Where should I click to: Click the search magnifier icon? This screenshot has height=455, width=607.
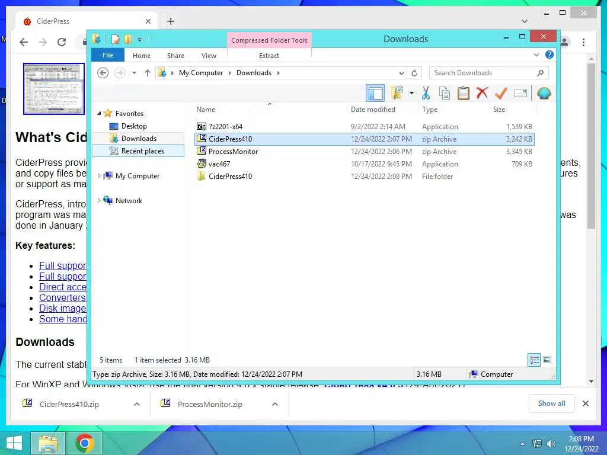coord(541,73)
